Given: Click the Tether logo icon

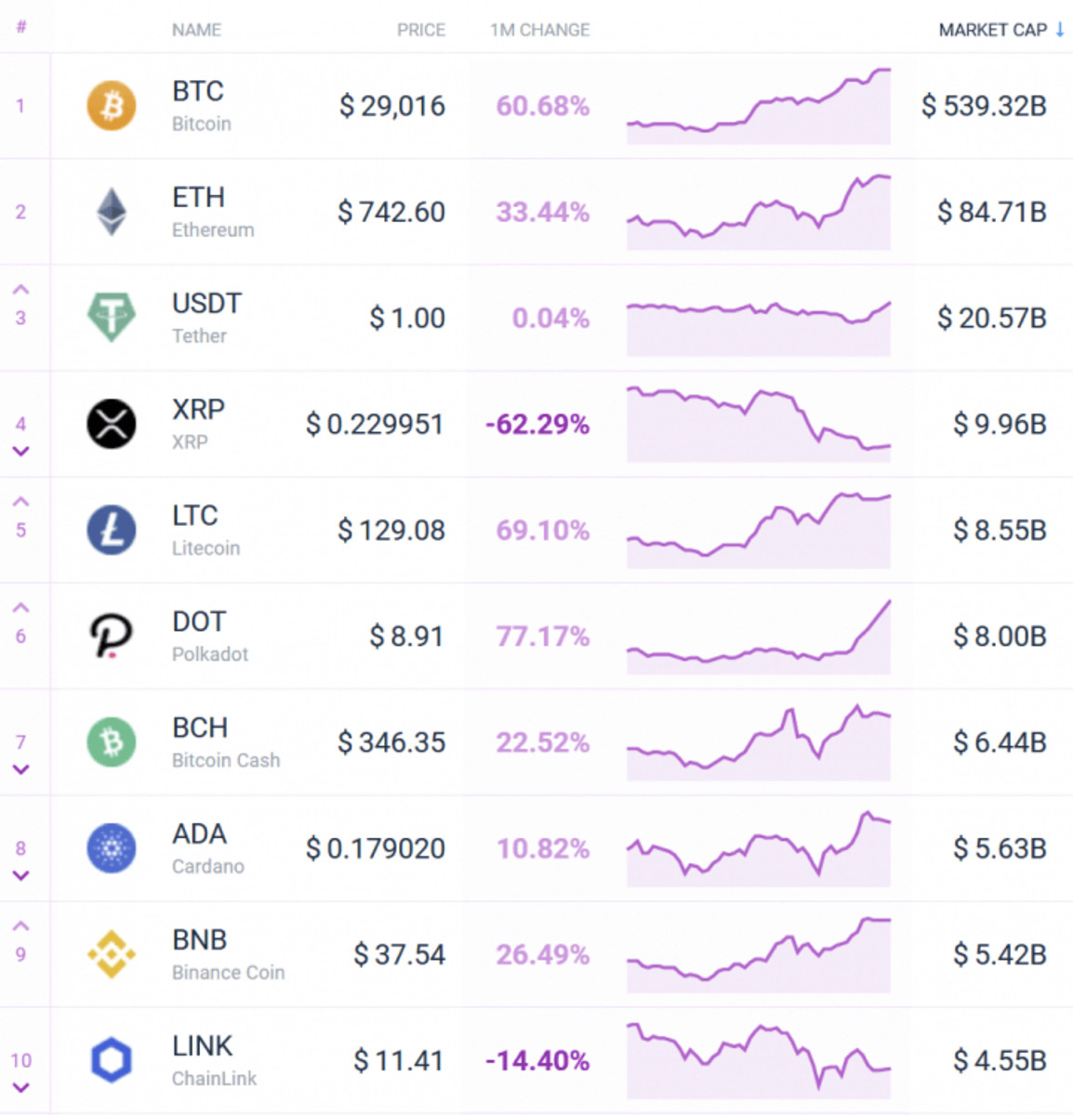Looking at the screenshot, I should [111, 318].
